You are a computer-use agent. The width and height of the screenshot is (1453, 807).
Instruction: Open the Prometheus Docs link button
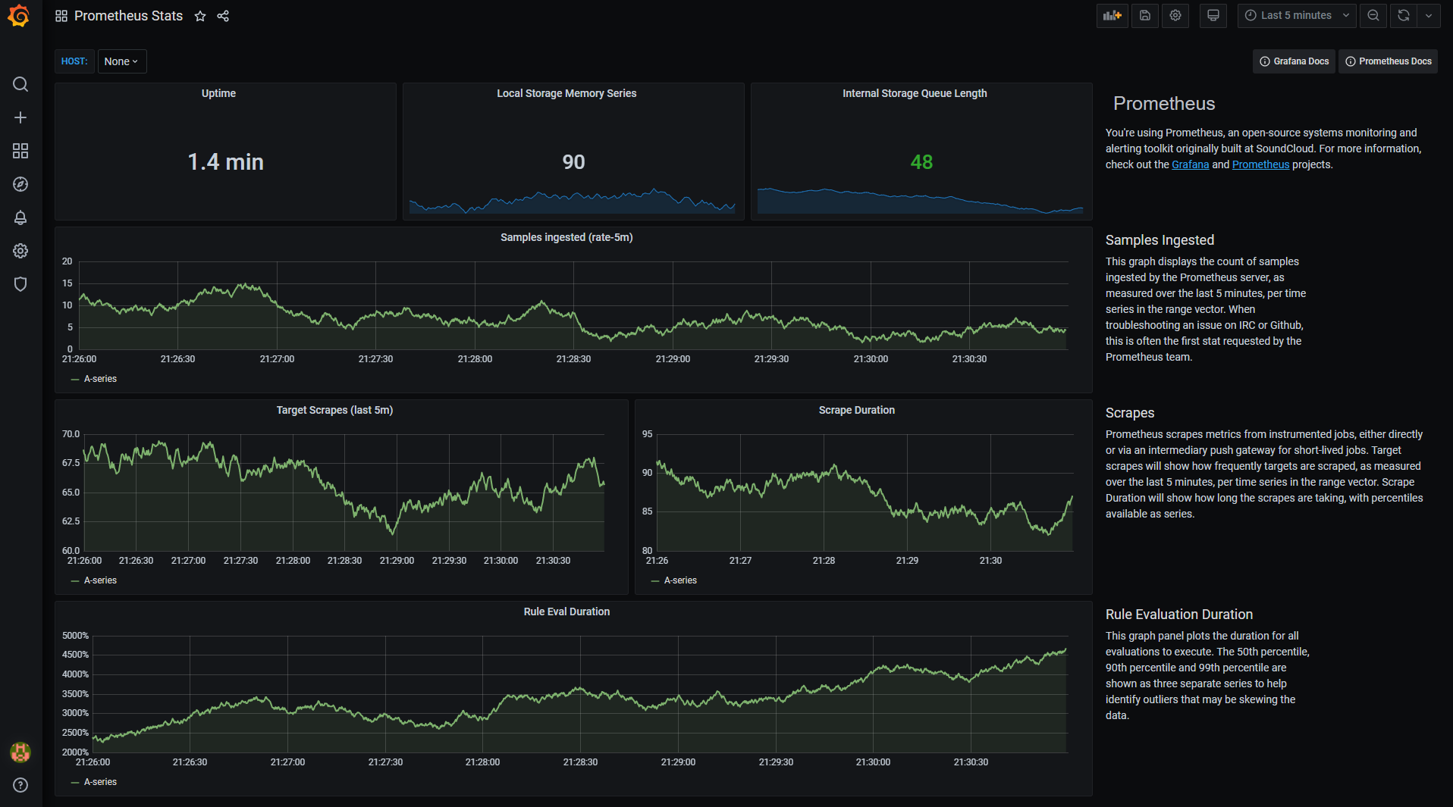1387,61
